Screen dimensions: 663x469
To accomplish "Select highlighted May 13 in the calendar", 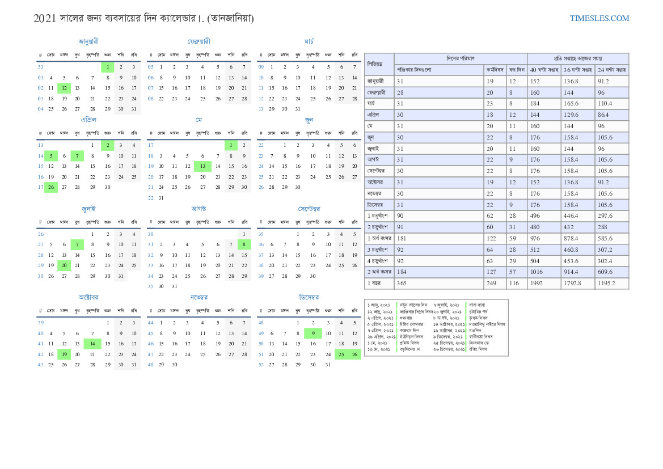I will [x=202, y=166].
